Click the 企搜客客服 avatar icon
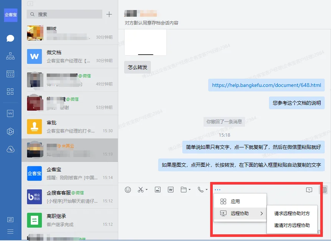 click(x=34, y=197)
